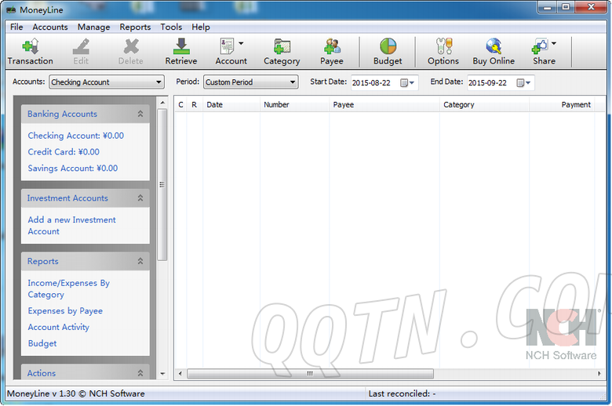
Task: Open the Accounts combo box showing Checking Account
Action: (x=106, y=82)
